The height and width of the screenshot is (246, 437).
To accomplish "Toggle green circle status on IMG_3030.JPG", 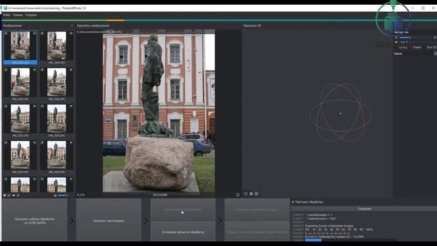I will click(x=42, y=143).
